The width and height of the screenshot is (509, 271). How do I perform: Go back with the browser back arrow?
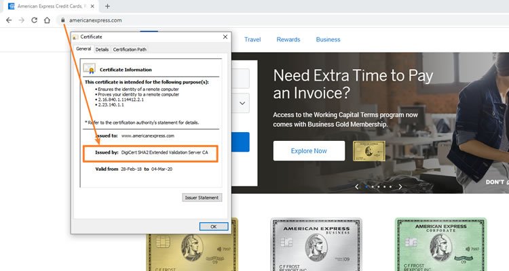(x=9, y=20)
